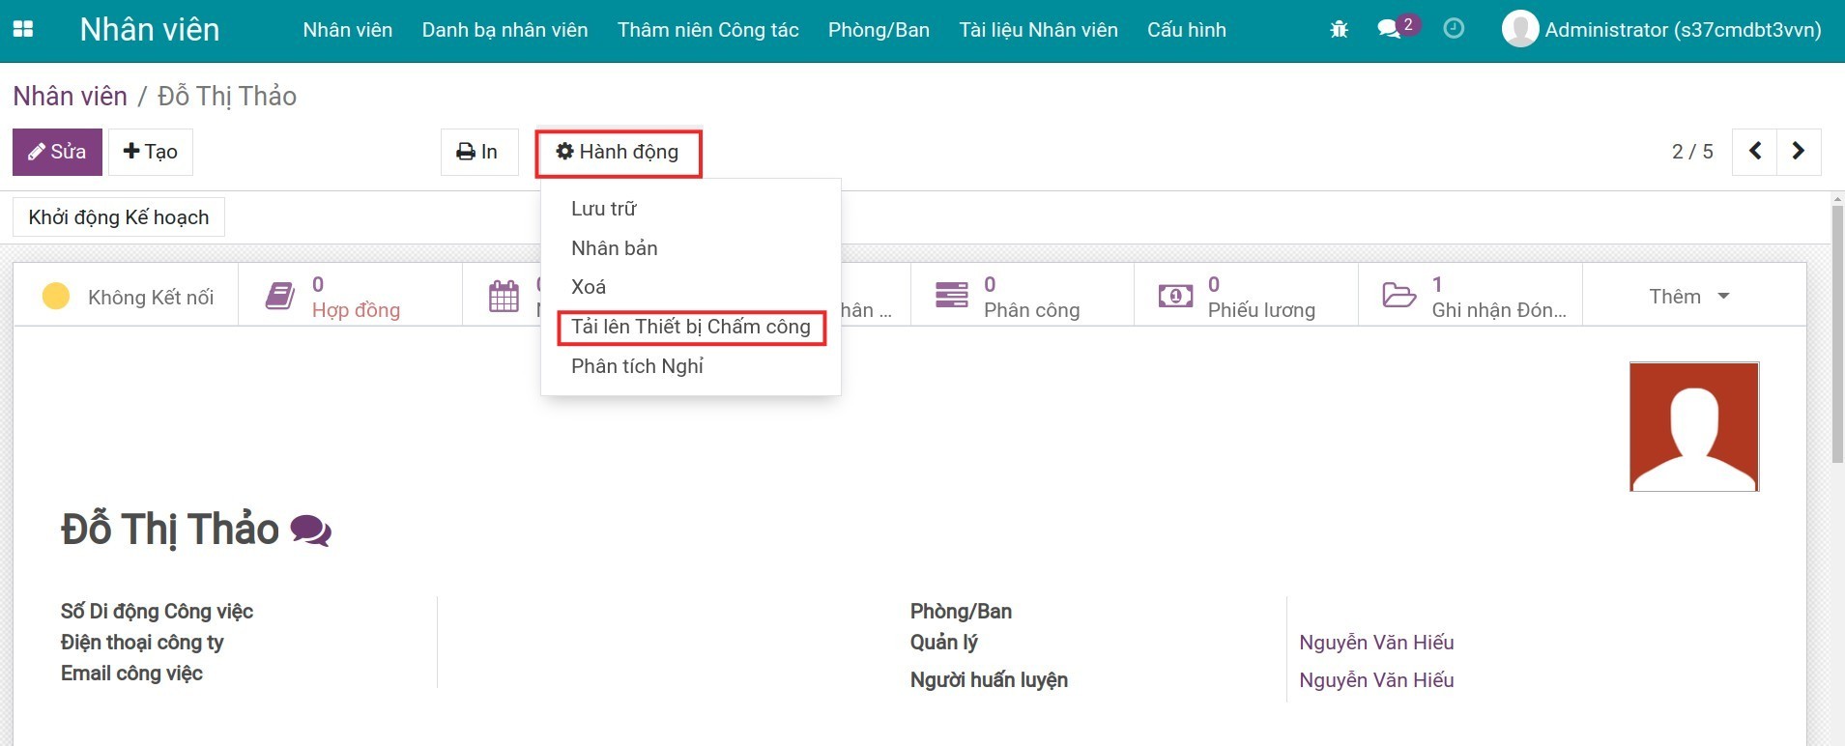The height and width of the screenshot is (746, 1845).
Task: Go to next employee record arrow
Action: (x=1799, y=152)
